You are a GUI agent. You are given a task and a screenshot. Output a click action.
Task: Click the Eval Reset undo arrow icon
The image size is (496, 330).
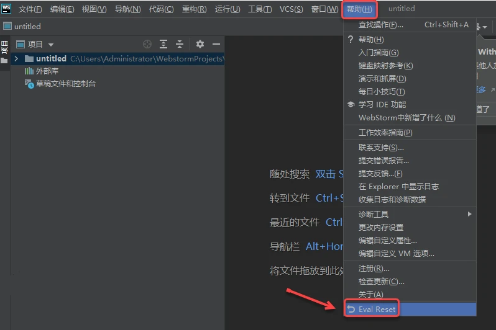pyautogui.click(x=351, y=309)
